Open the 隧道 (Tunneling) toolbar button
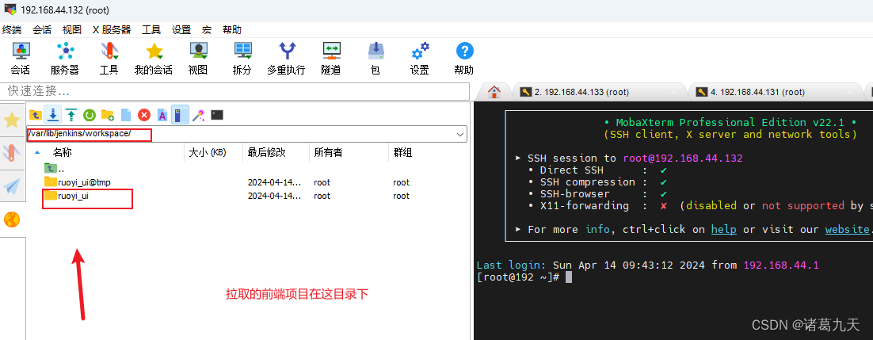The image size is (873, 340). click(x=330, y=59)
